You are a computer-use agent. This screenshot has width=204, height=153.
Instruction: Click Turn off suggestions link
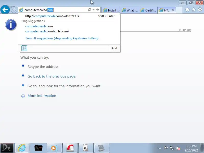coord(62,38)
